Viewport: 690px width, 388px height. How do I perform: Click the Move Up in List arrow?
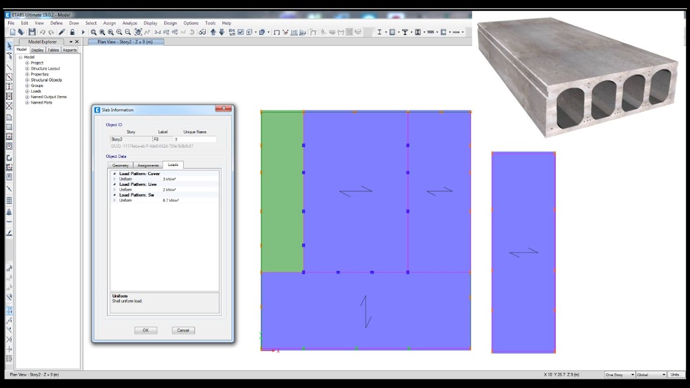coord(213,32)
